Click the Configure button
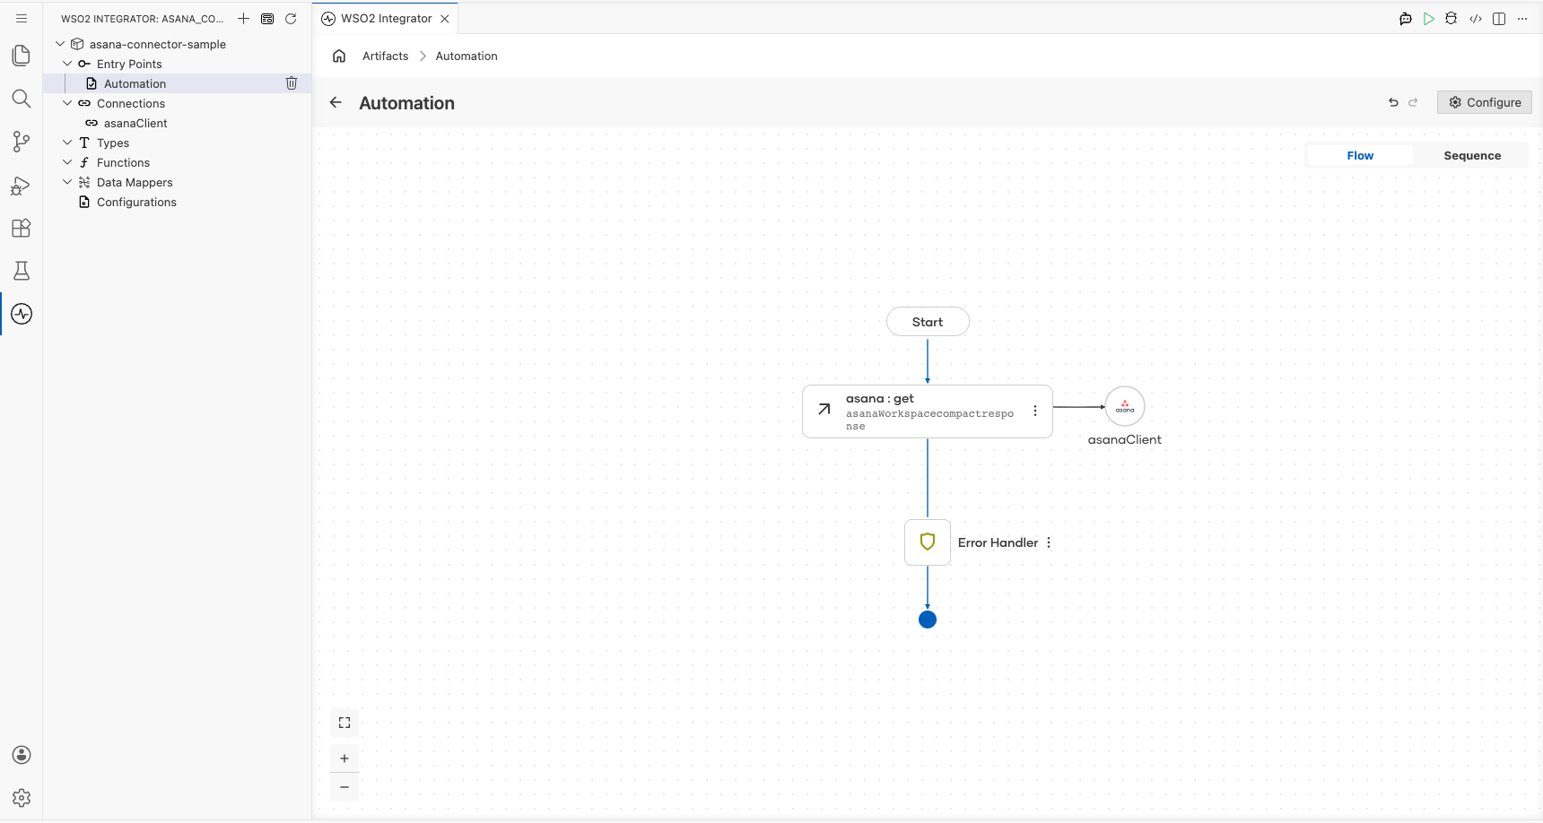Screen dimensions: 1543x823 1485,102
